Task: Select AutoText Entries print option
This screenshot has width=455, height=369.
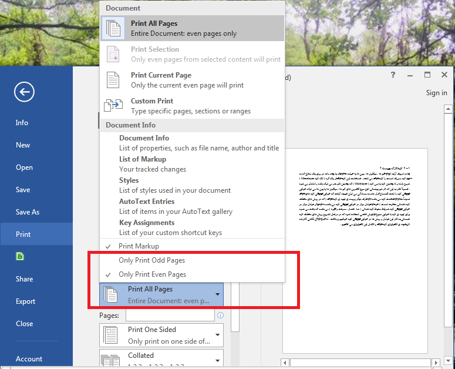Action: coord(192,206)
